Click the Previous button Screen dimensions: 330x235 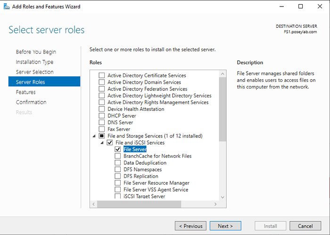[x=190, y=226]
